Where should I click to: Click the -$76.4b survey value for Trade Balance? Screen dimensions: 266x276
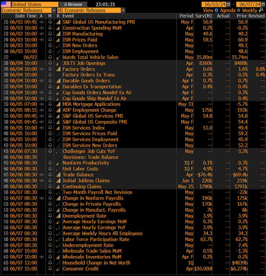[204, 175]
